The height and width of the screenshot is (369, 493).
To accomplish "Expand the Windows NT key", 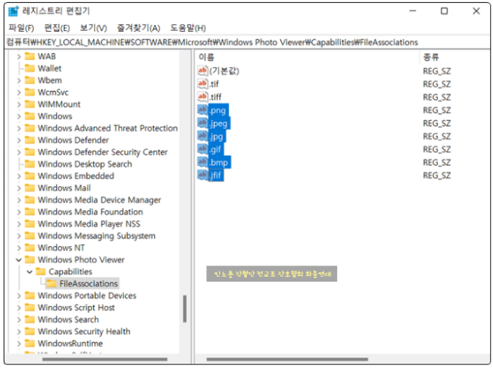I will (18, 248).
